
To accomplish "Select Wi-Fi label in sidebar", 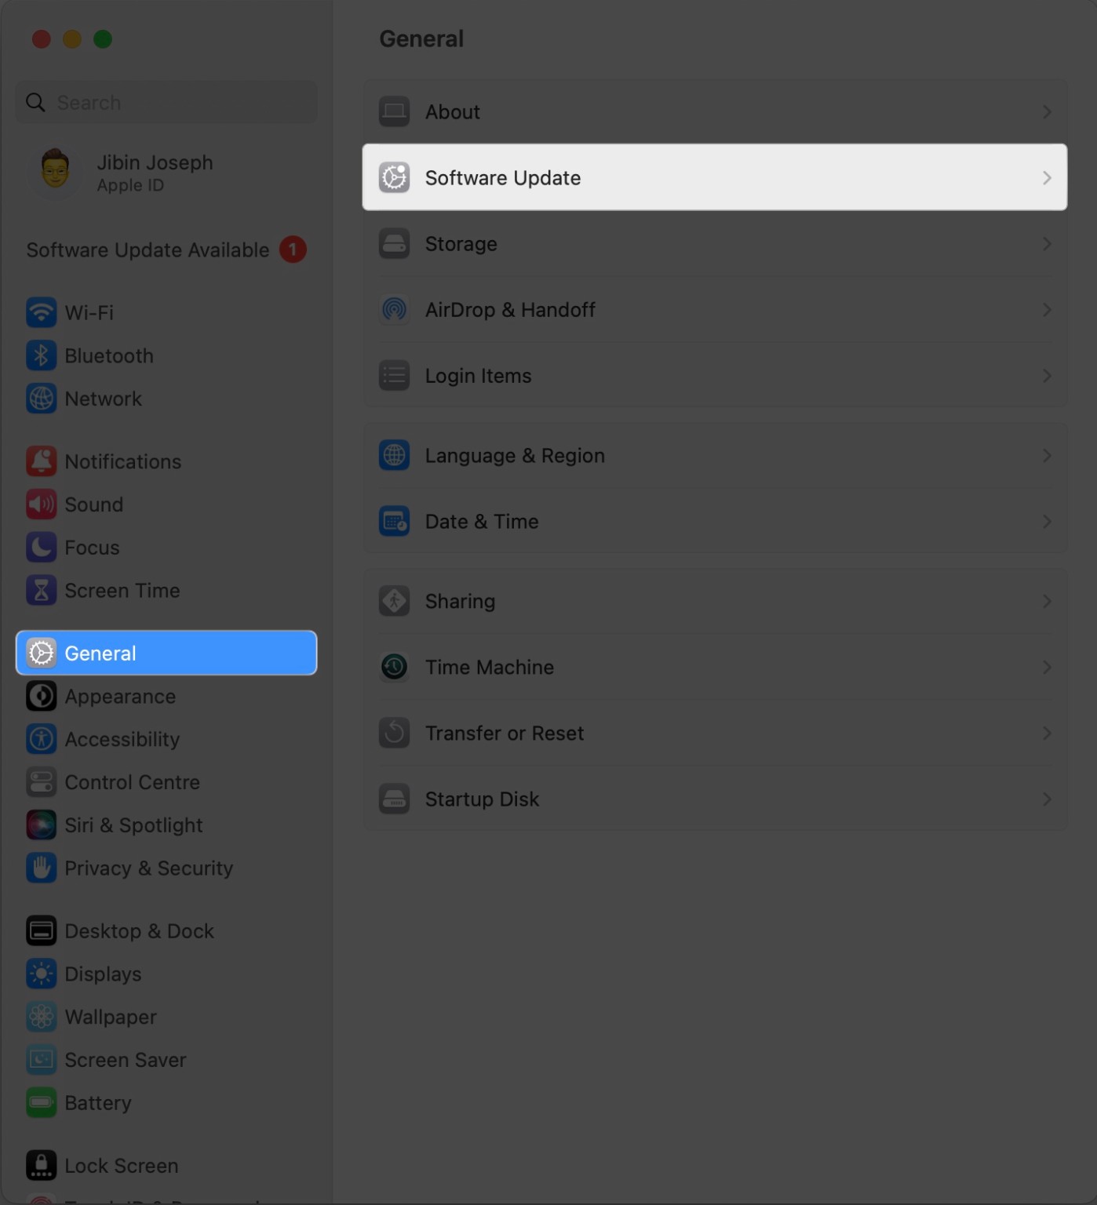I will [89, 312].
